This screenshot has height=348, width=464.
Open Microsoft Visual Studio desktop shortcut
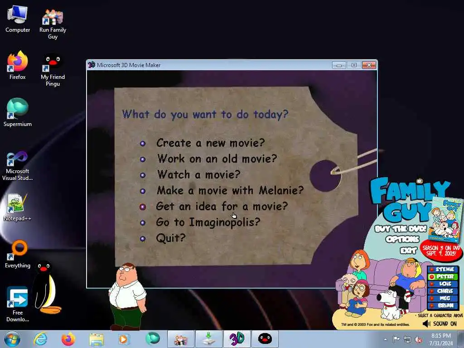(18, 166)
